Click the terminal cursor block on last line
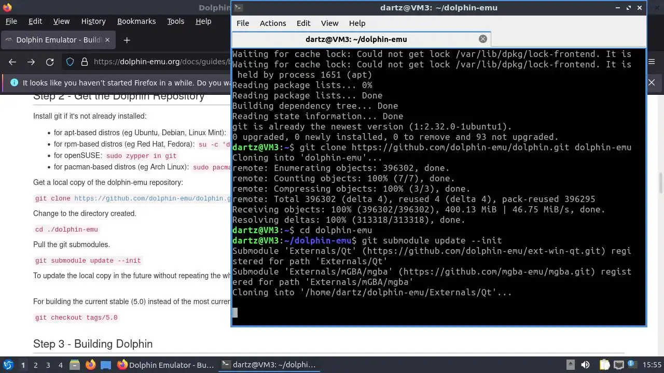Screen dimensions: 664x373 (x=235, y=312)
